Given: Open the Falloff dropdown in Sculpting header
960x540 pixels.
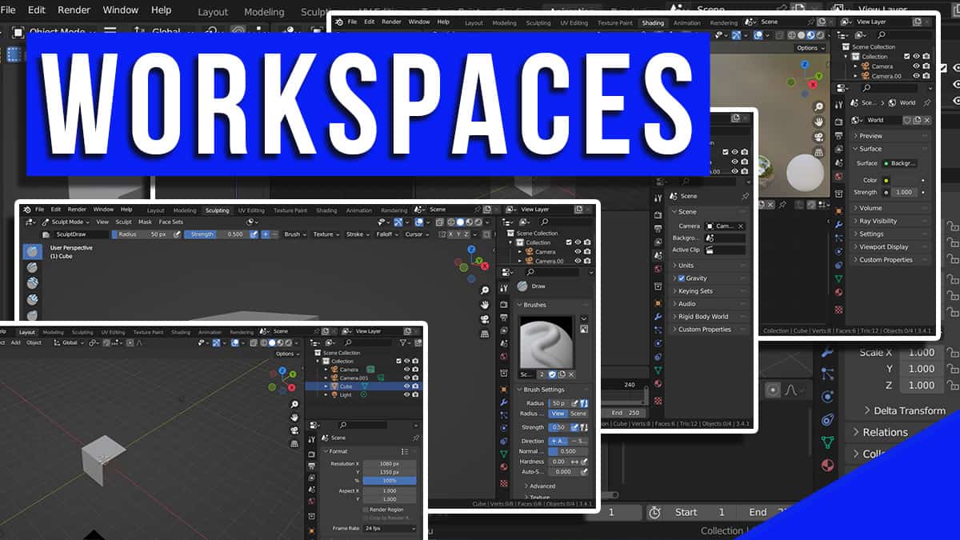Looking at the screenshot, I should [x=386, y=234].
